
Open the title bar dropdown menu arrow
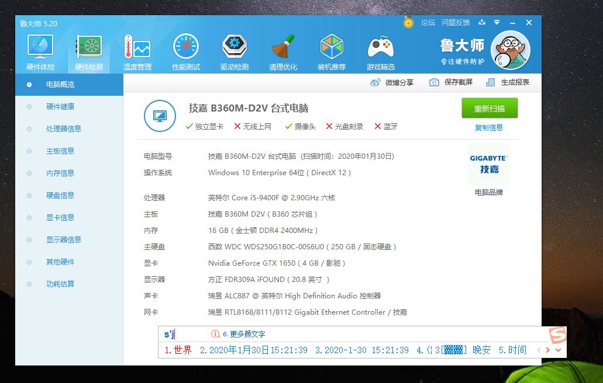coord(497,23)
